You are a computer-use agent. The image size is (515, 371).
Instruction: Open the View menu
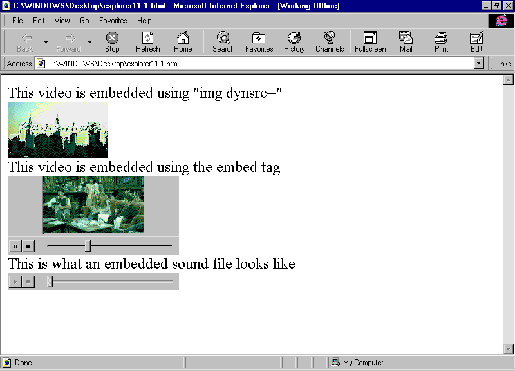pyautogui.click(x=62, y=21)
